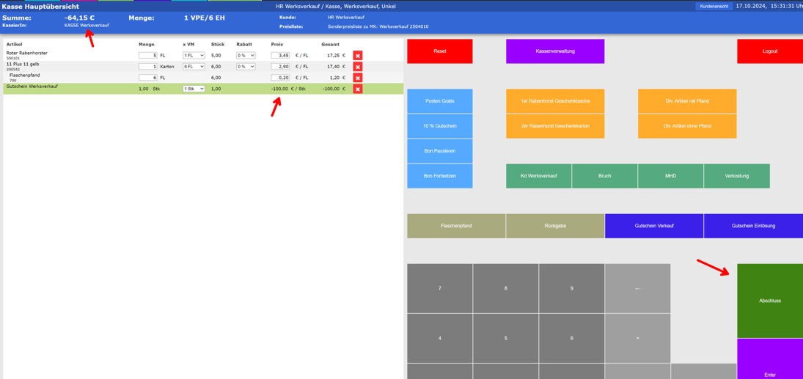The width and height of the screenshot is (803, 379).
Task: Choose the 10 % Gutschein button
Action: tap(440, 126)
